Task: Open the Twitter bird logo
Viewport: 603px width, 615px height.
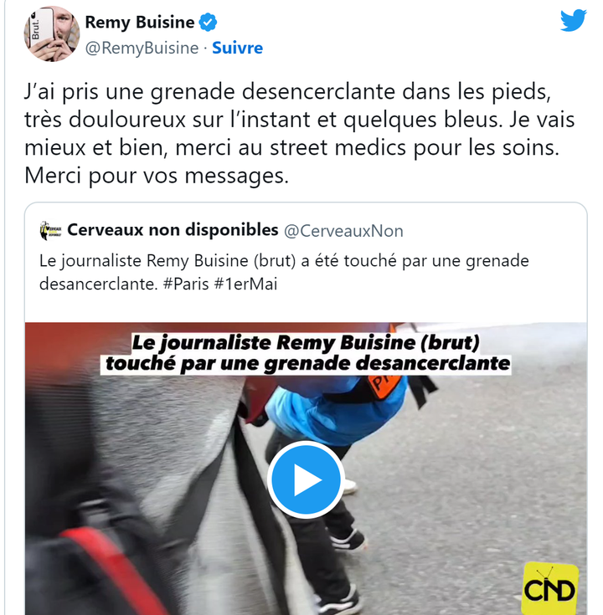Action: [574, 20]
